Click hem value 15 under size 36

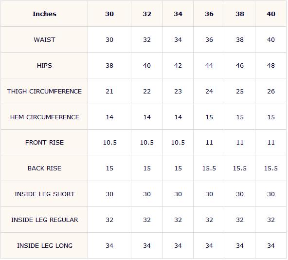[x=209, y=117]
